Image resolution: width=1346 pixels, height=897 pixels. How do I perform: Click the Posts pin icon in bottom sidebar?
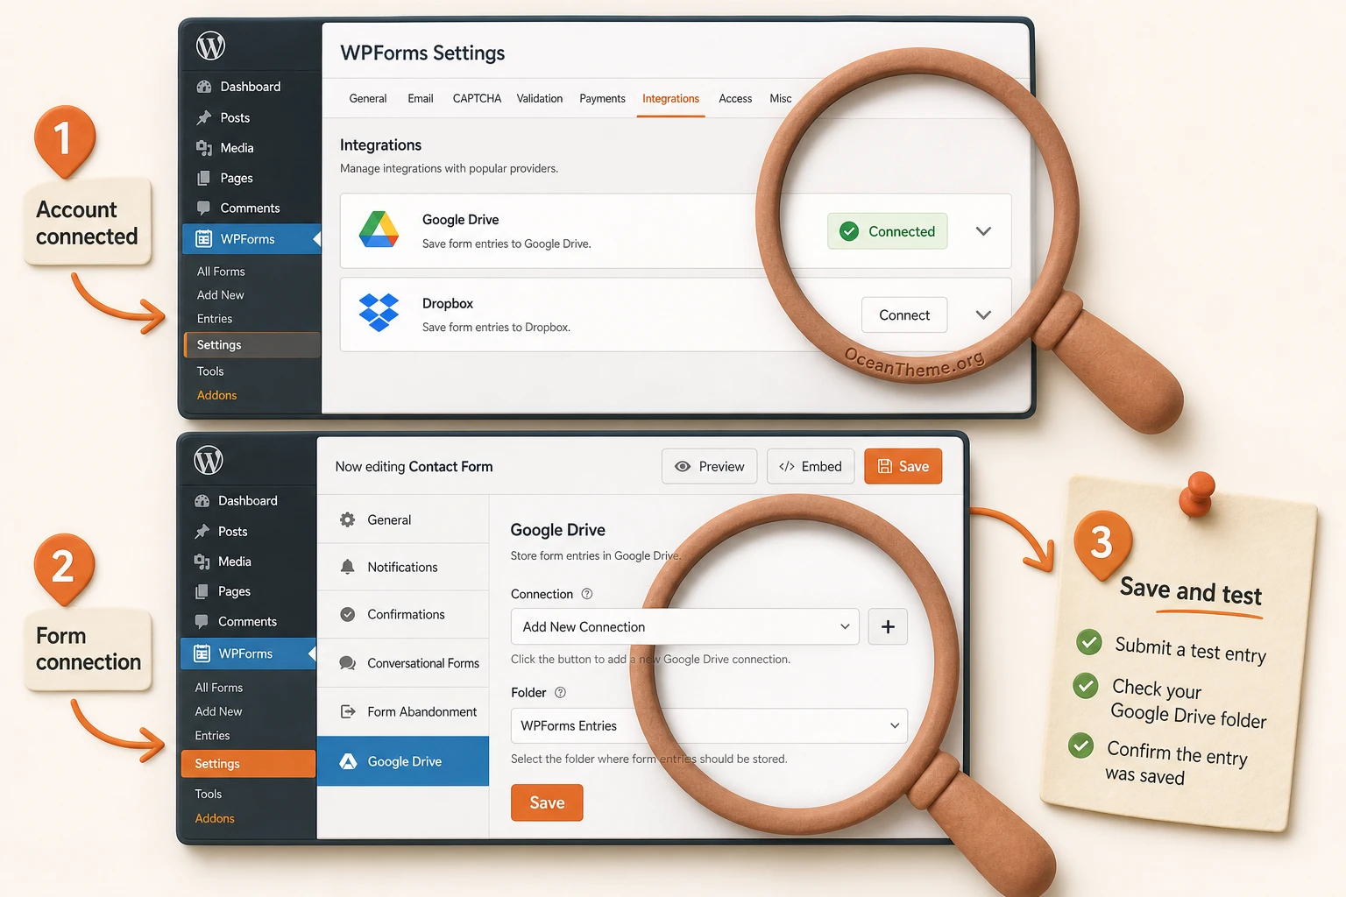(202, 532)
